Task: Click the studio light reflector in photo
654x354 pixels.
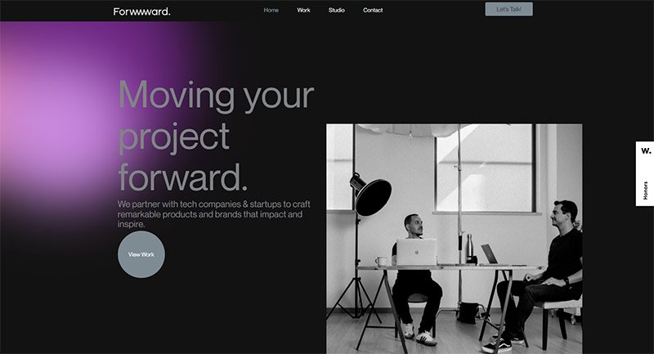Action: pyautogui.click(x=370, y=195)
